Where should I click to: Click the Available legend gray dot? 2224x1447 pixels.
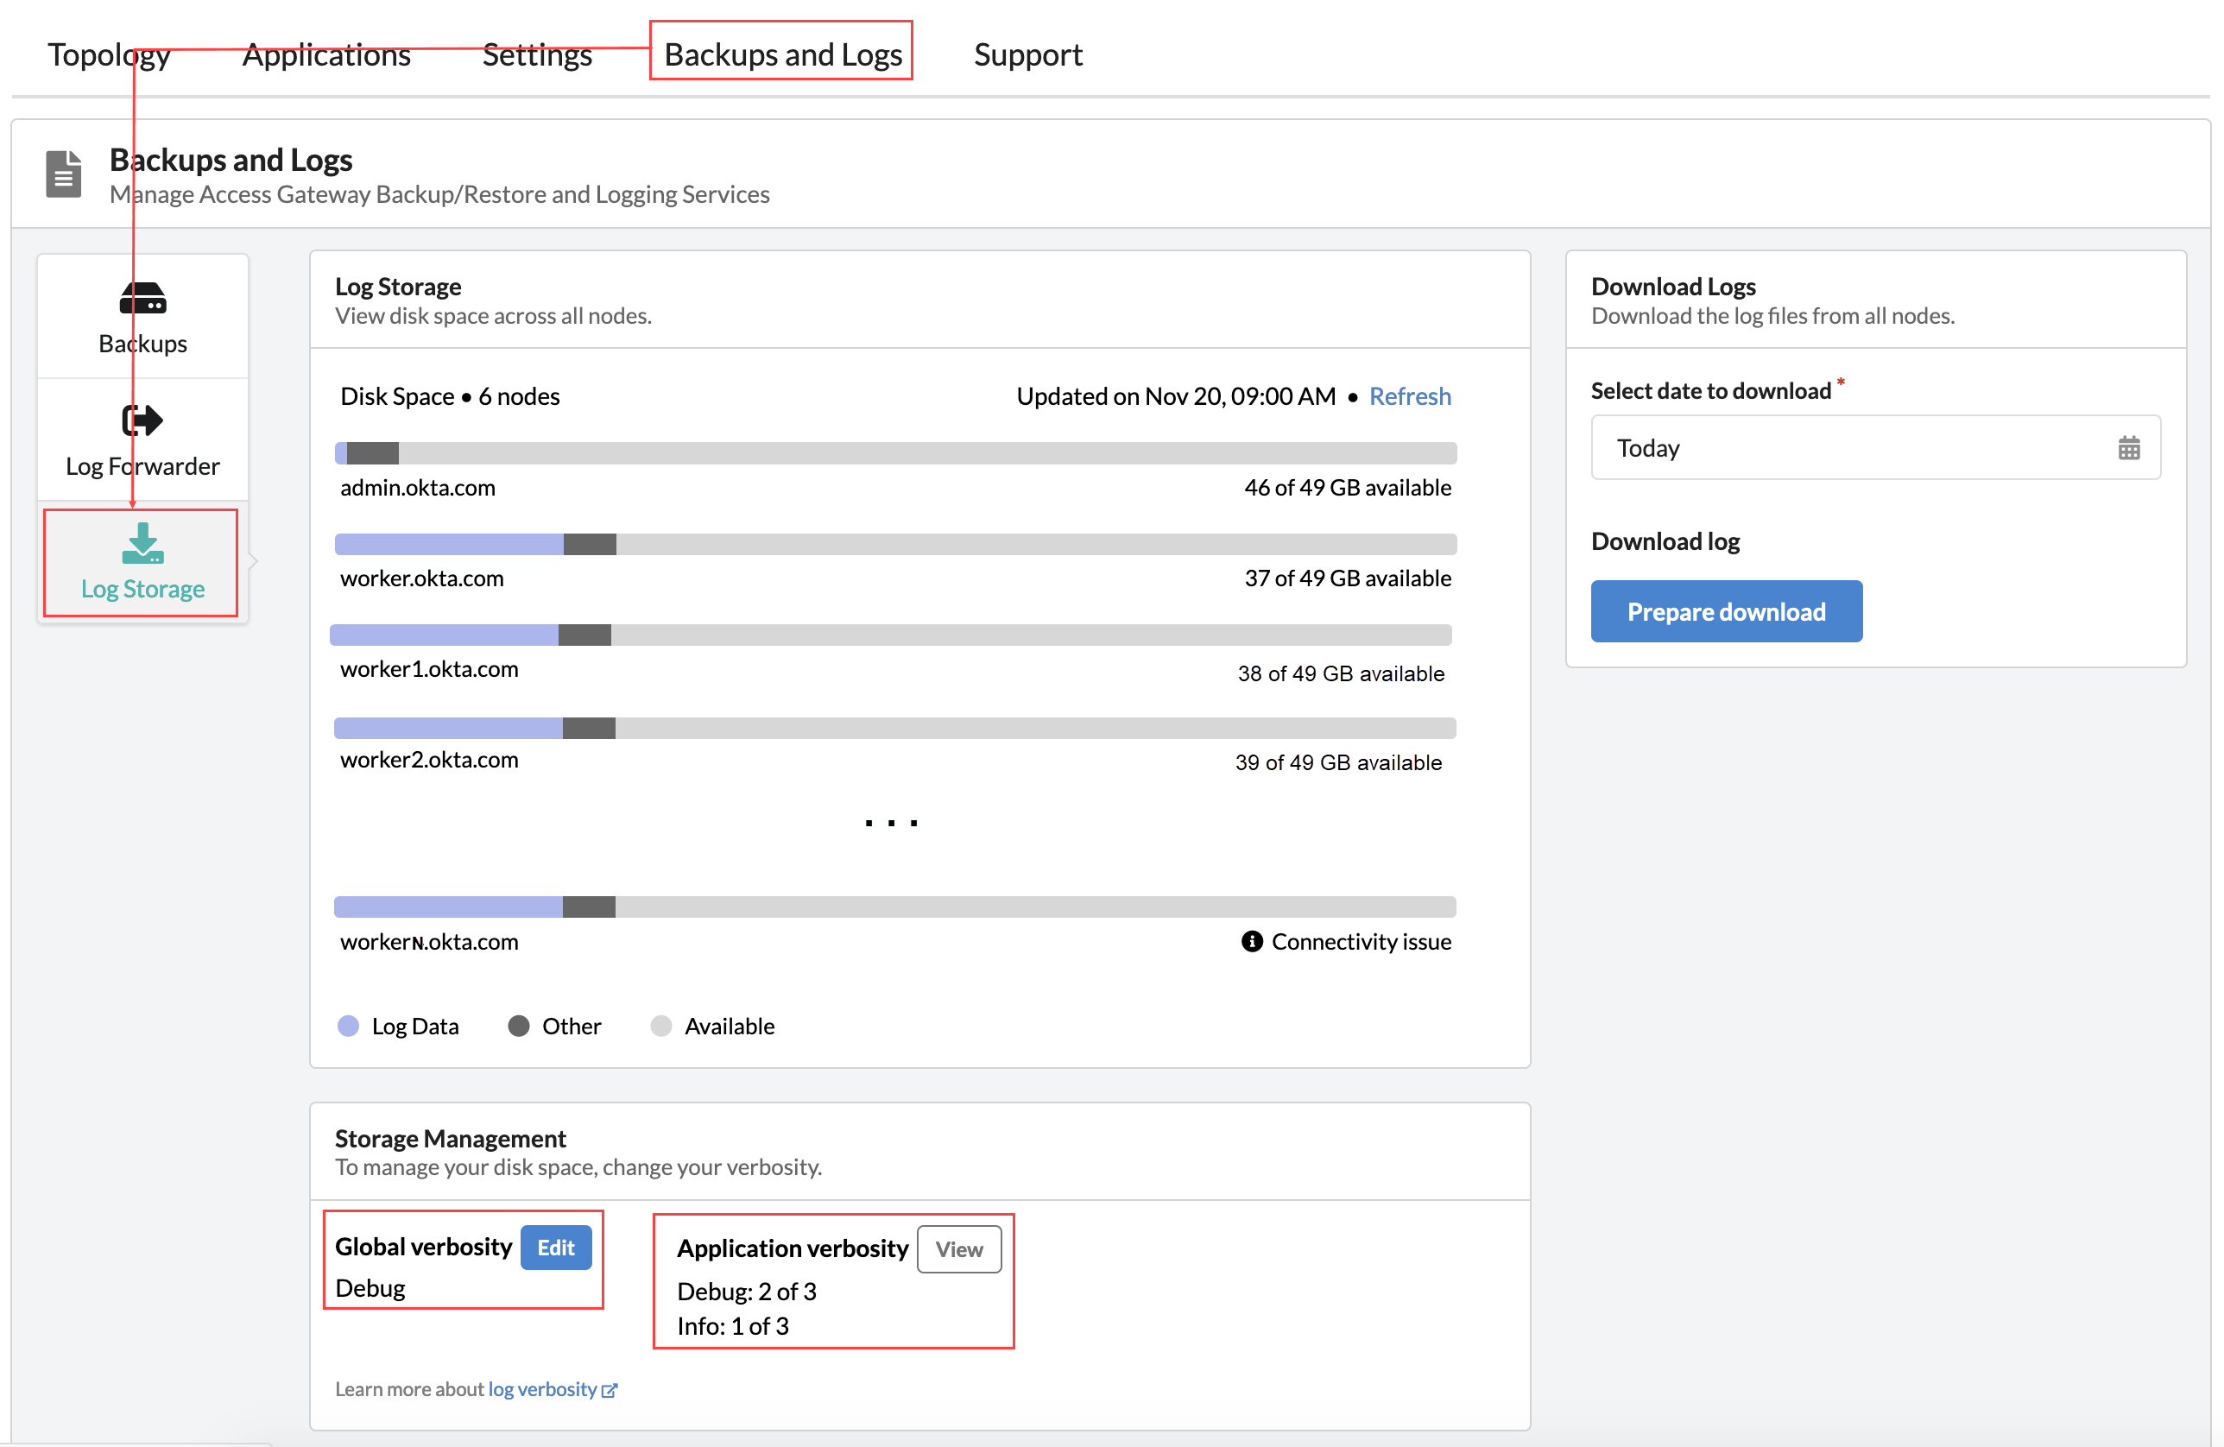660,1027
